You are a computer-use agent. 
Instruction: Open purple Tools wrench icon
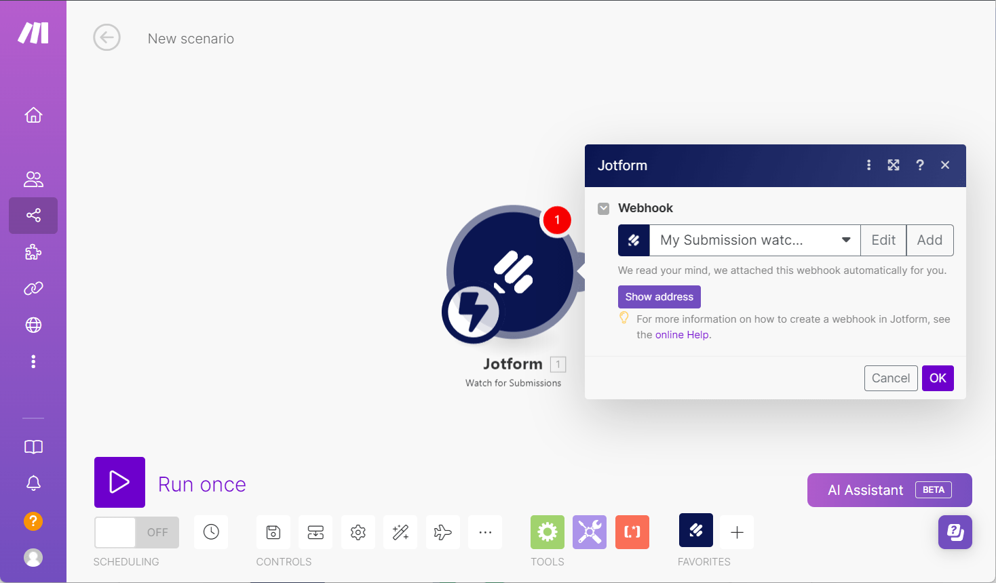tap(590, 532)
